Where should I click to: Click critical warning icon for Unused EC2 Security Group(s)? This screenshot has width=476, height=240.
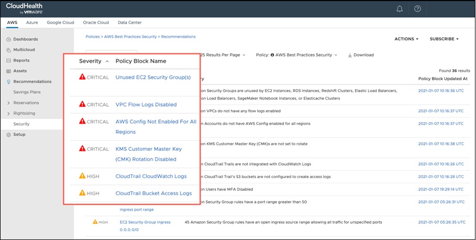pyautogui.click(x=82, y=77)
